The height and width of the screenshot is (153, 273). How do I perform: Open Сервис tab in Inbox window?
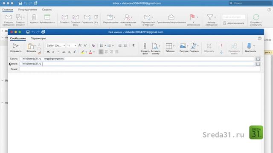pyautogui.click(x=47, y=9)
